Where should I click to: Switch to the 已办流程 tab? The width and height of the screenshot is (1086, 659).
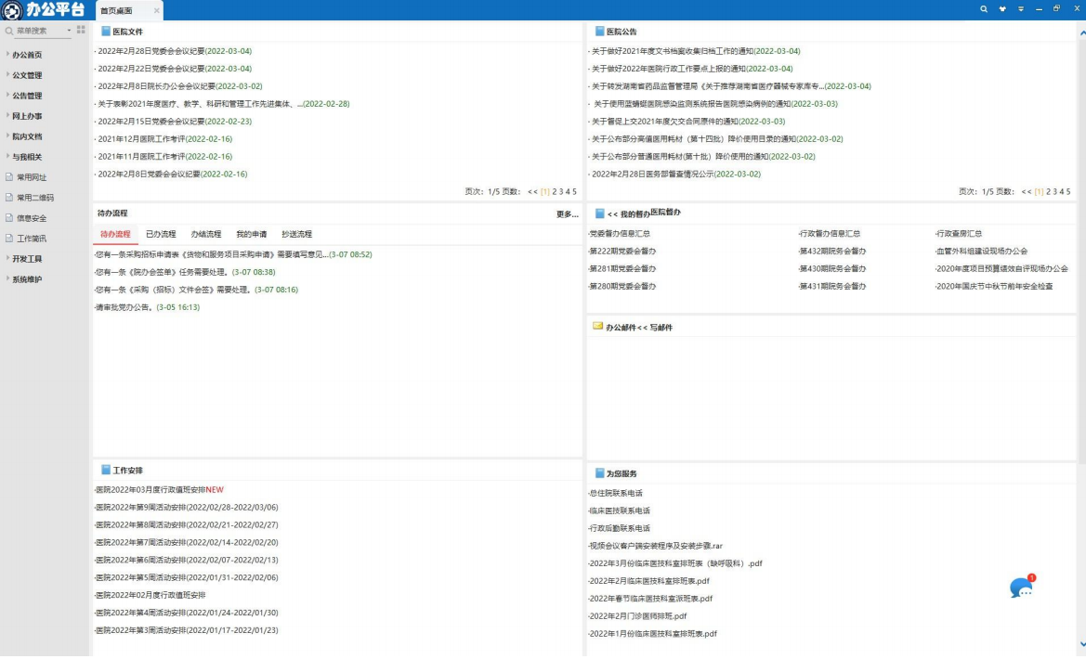click(161, 235)
